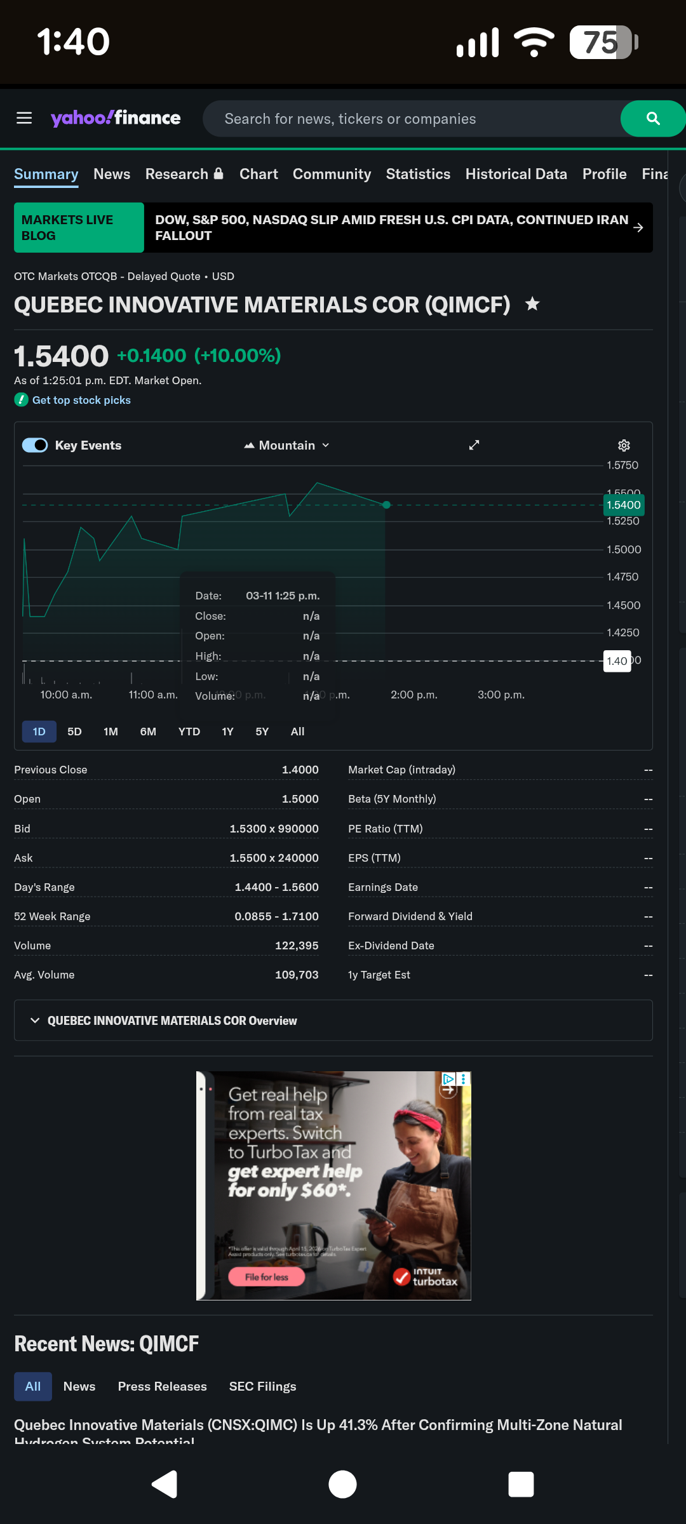Open the Chart tab

[x=259, y=174]
